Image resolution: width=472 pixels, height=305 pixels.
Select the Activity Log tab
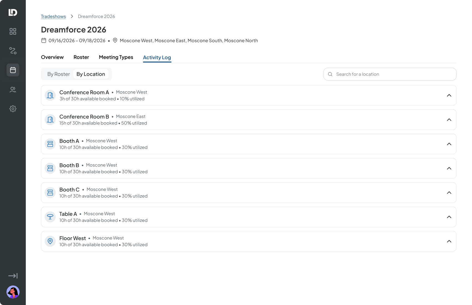tap(157, 57)
